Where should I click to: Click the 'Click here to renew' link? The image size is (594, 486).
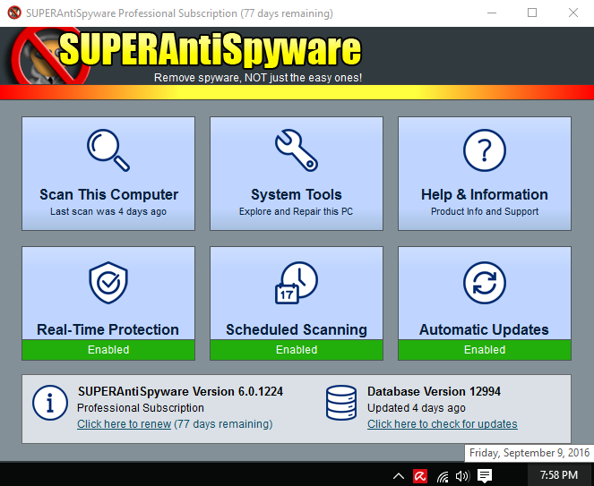pyautogui.click(x=125, y=424)
